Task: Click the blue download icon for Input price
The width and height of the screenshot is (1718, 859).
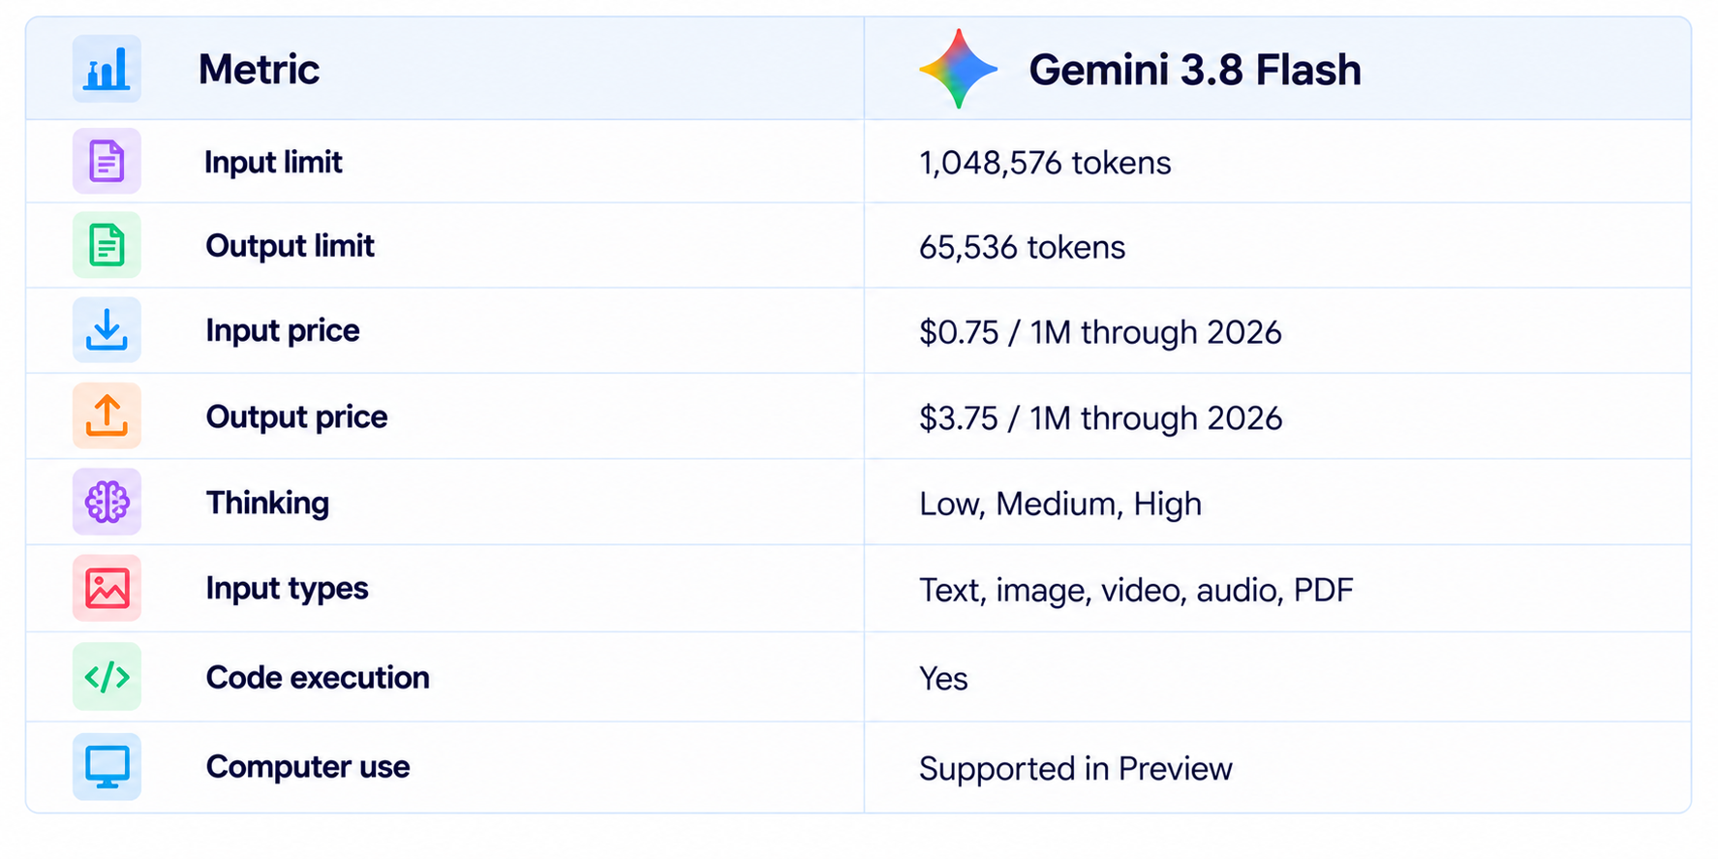Action: (x=107, y=330)
